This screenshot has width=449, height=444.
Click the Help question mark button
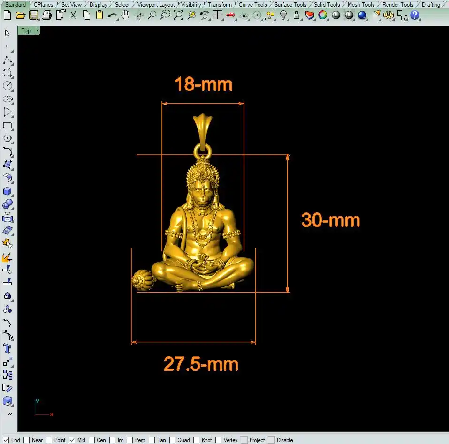click(415, 15)
